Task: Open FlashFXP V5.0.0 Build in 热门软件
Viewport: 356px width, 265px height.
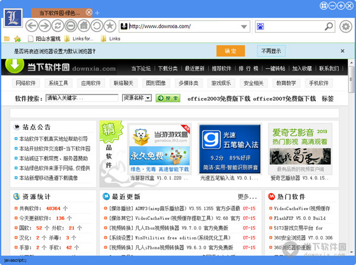Action: (300, 218)
